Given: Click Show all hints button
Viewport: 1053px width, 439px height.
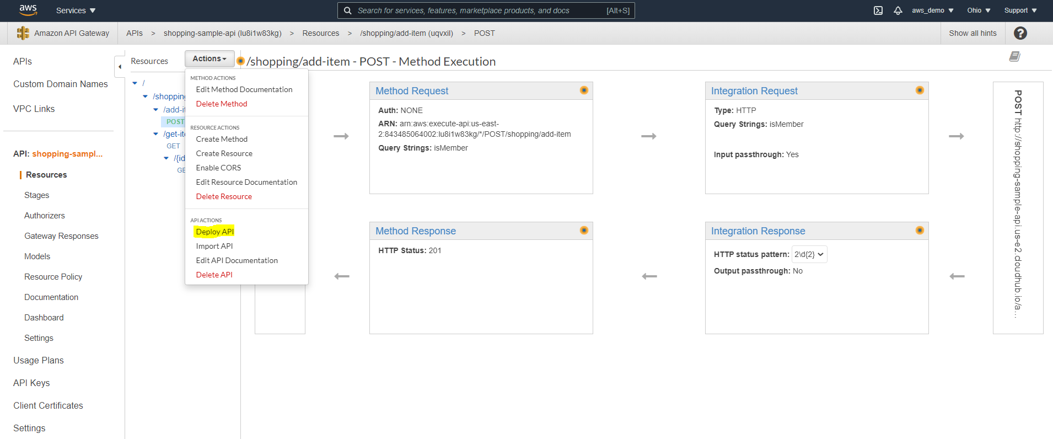Looking at the screenshot, I should tap(973, 33).
